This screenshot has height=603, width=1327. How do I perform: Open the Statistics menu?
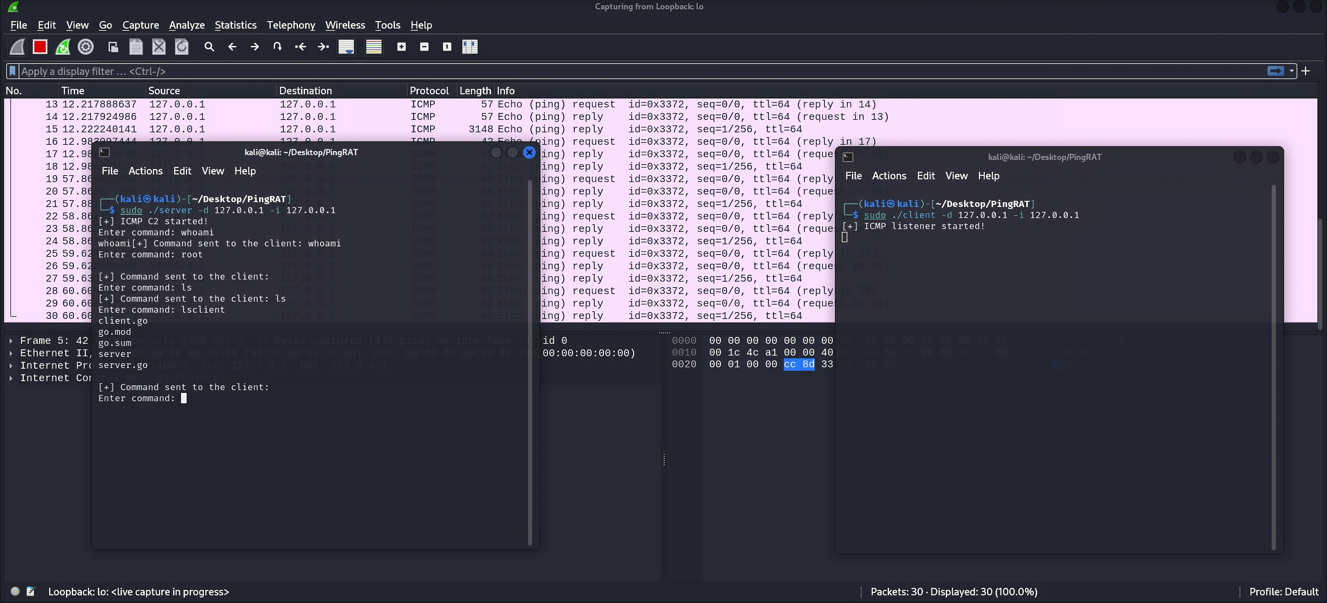235,25
